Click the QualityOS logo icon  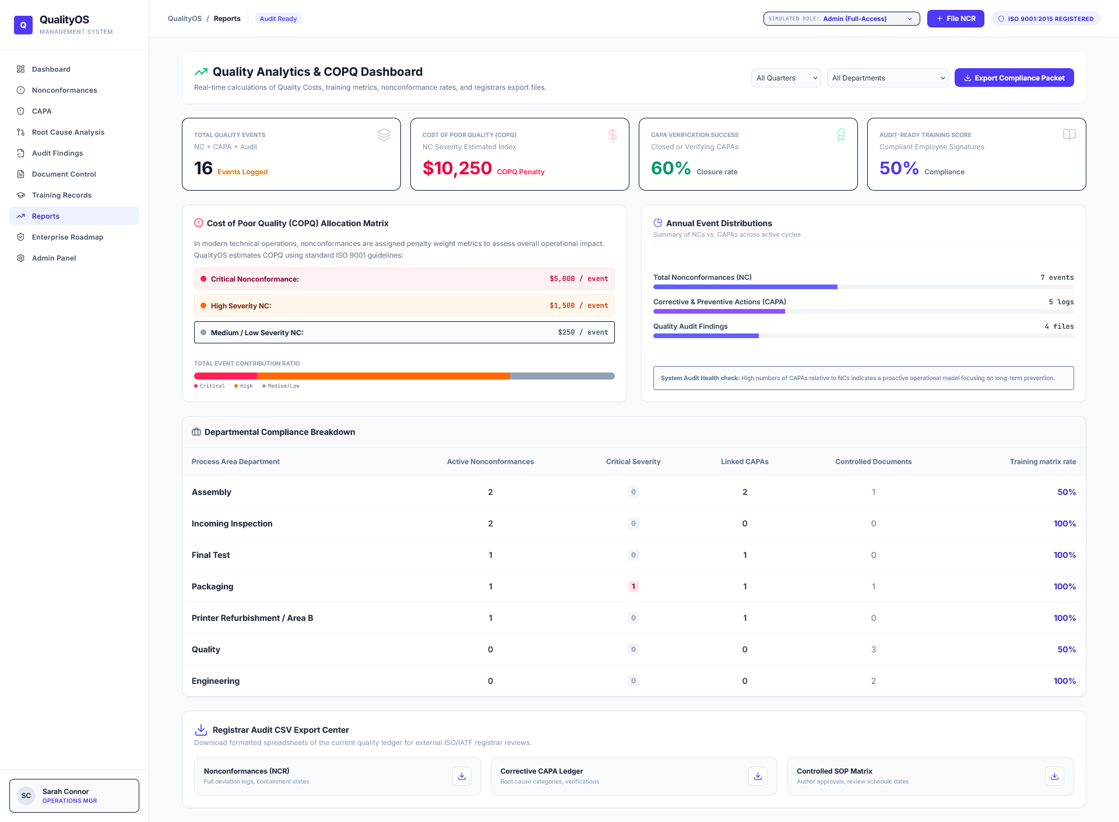tap(23, 25)
